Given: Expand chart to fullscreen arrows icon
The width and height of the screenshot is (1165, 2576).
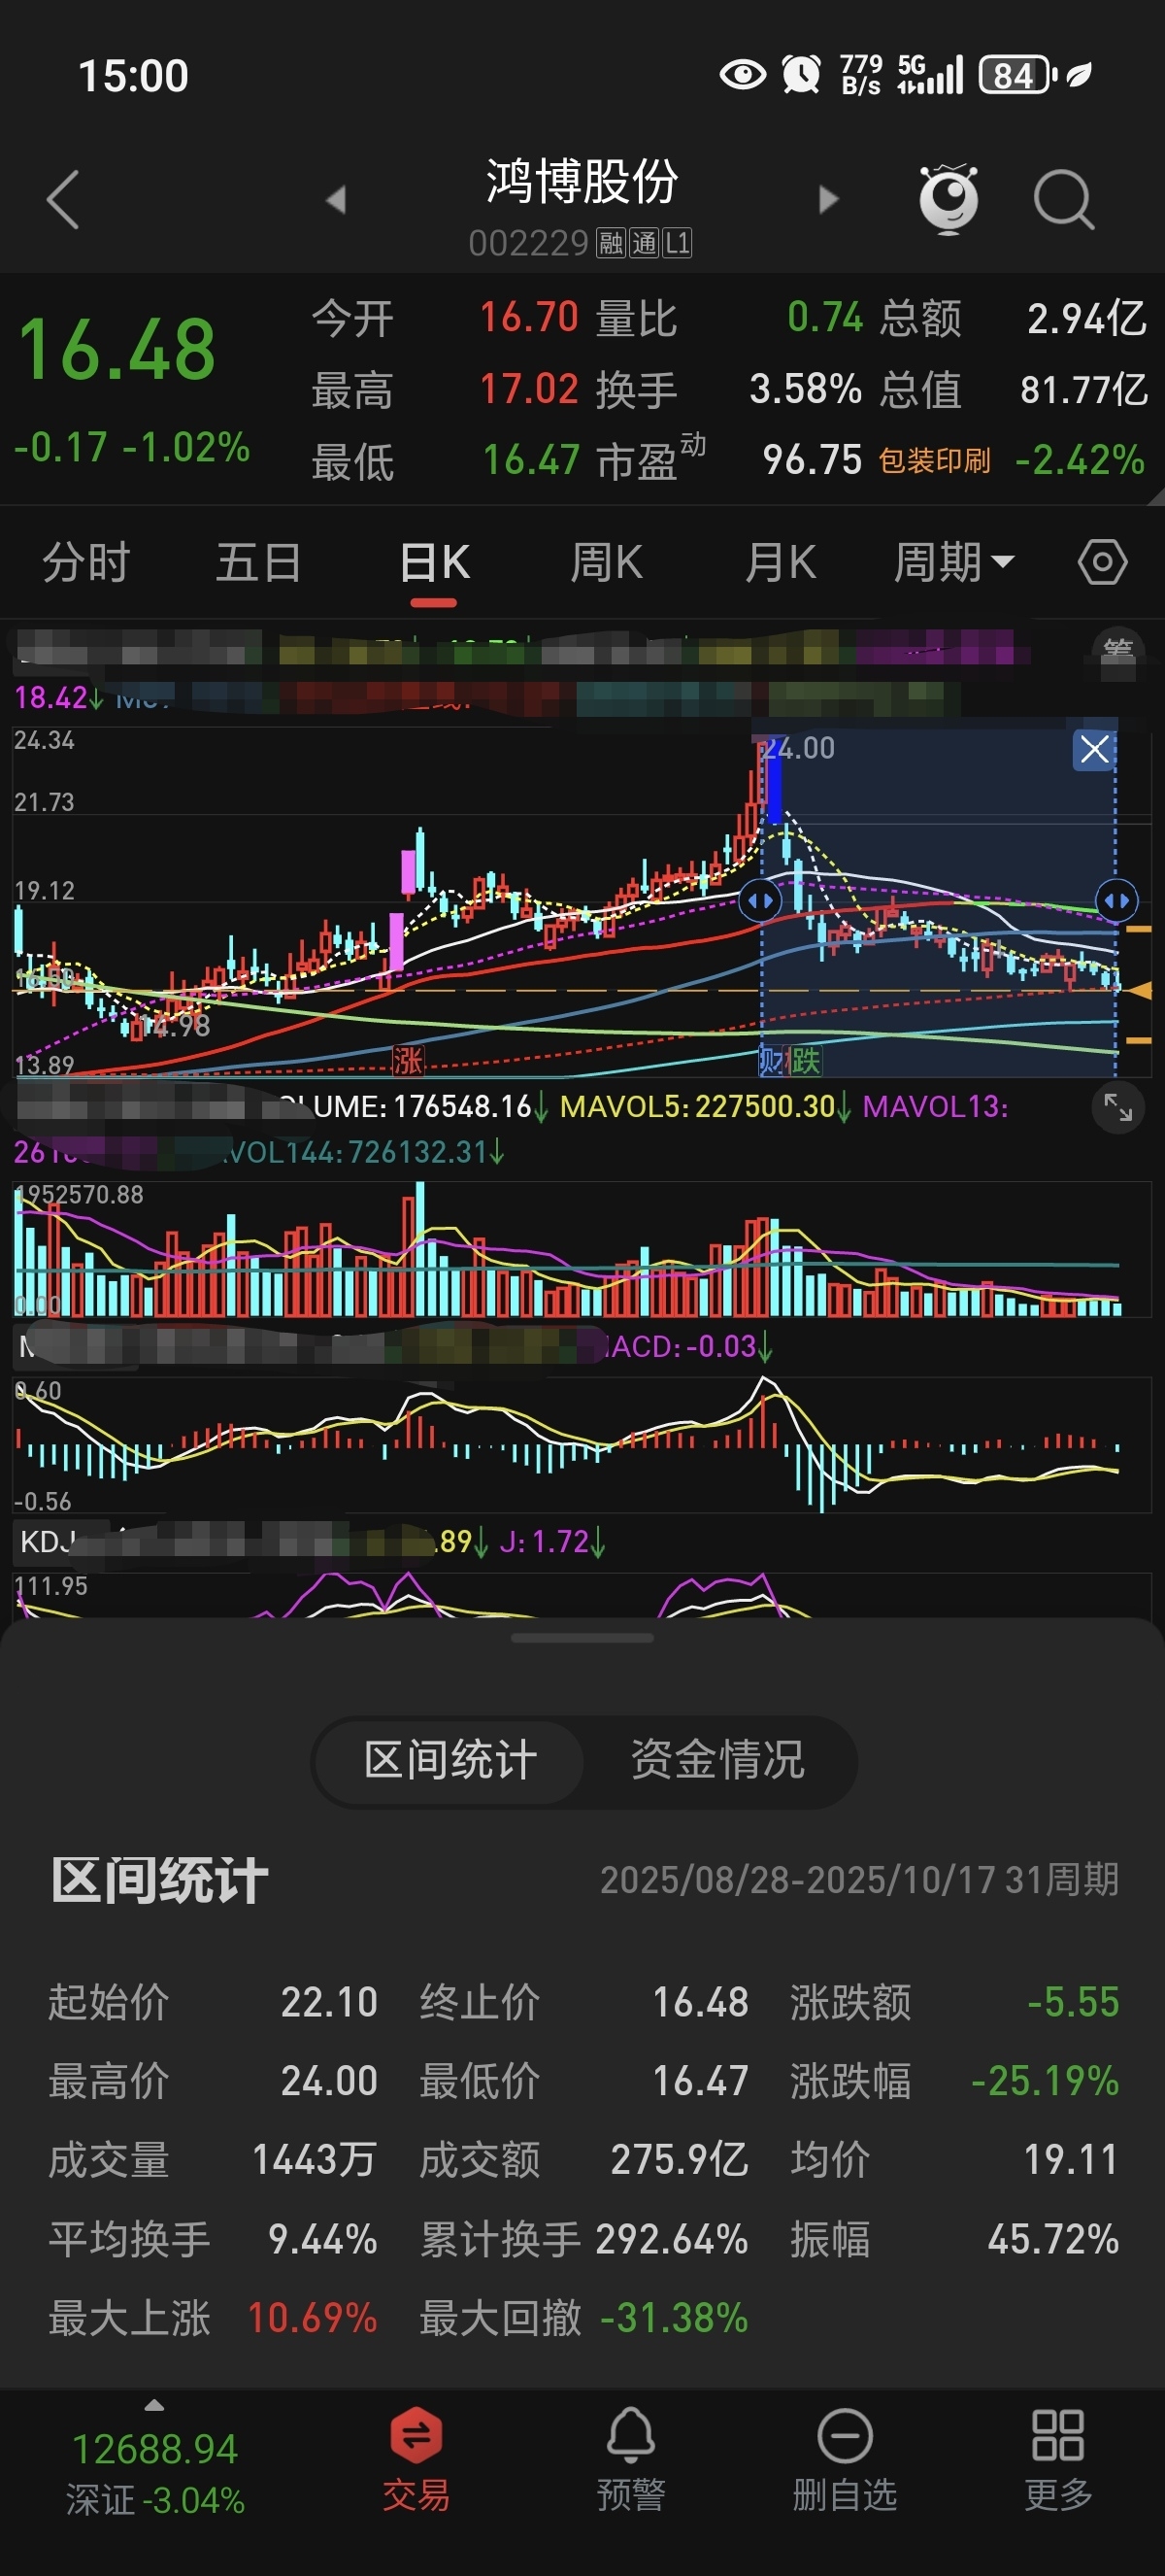Looking at the screenshot, I should (1117, 1107).
